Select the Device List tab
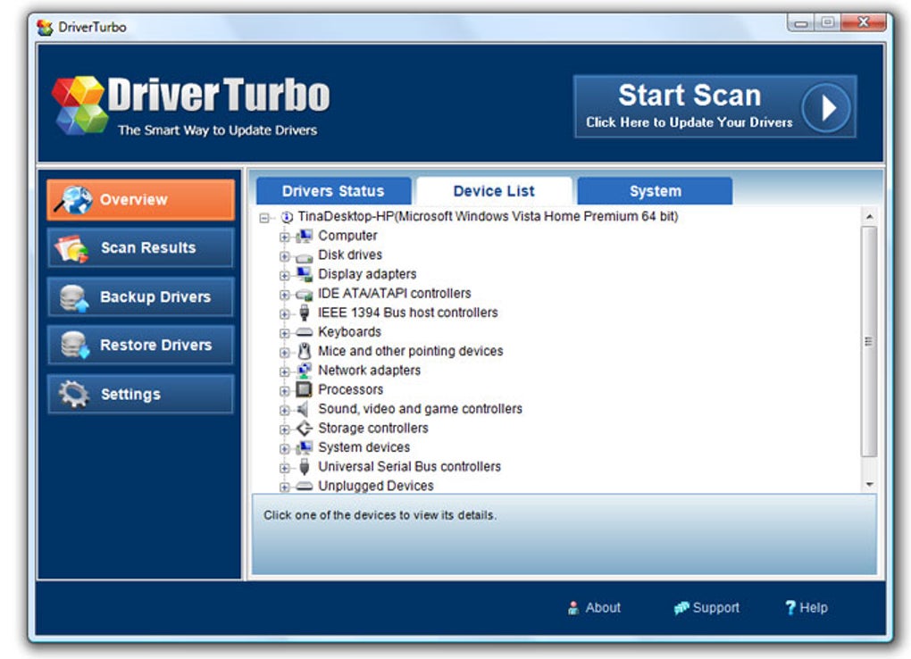This screenshot has height=659, width=911. click(494, 191)
